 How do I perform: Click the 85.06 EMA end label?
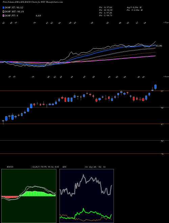coord(159,46)
